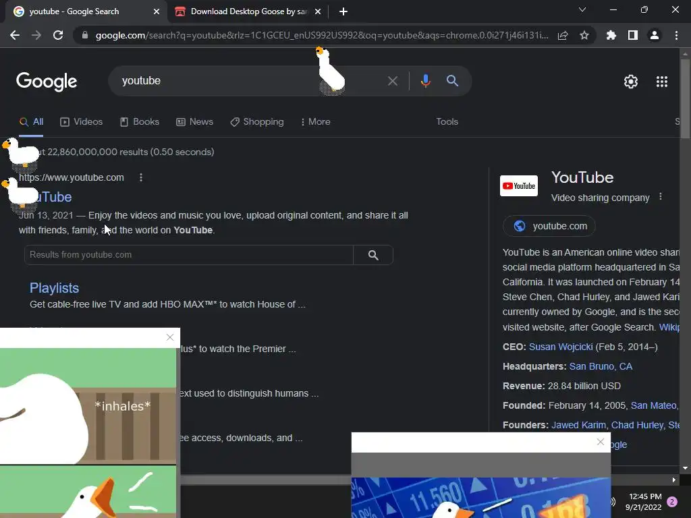The height and width of the screenshot is (518, 691).
Task: Open Google quick settings gear
Action: click(x=631, y=82)
